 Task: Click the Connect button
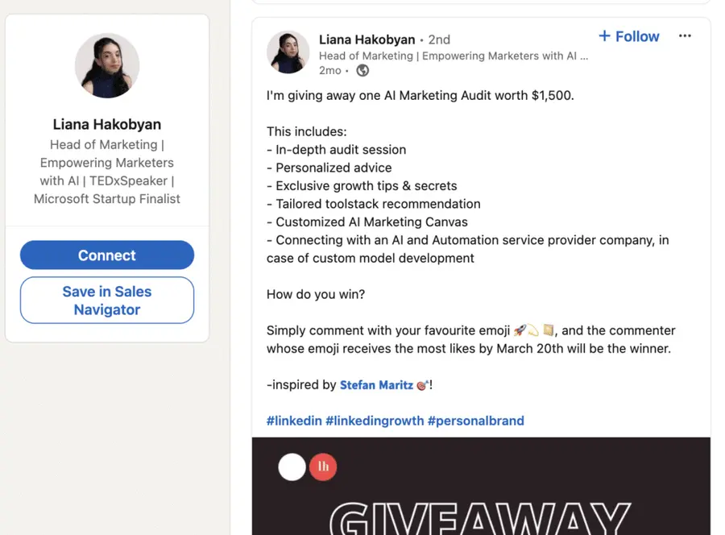(x=107, y=255)
